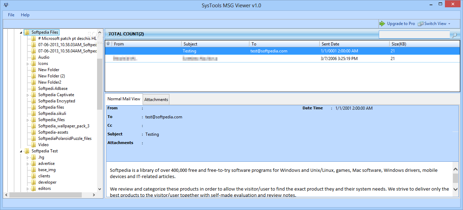
Task: Select the 07-06-2013_10.58.04AM folder
Action: [x=67, y=51]
